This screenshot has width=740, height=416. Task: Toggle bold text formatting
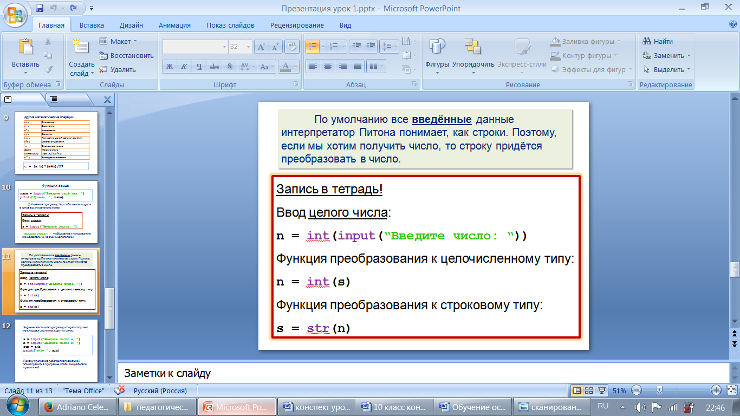[169, 67]
